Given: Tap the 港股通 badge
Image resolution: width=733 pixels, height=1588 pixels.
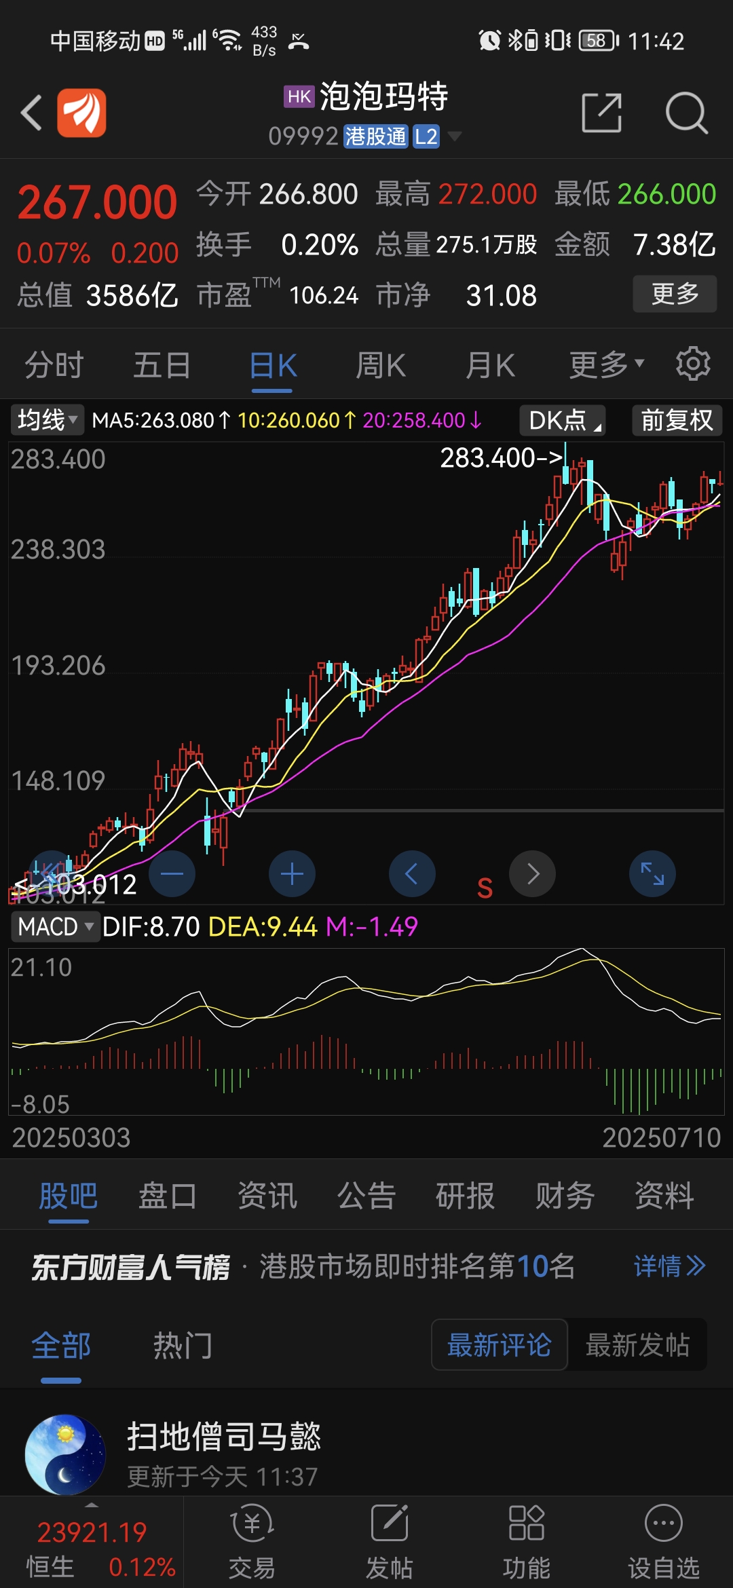Looking at the screenshot, I should [375, 136].
